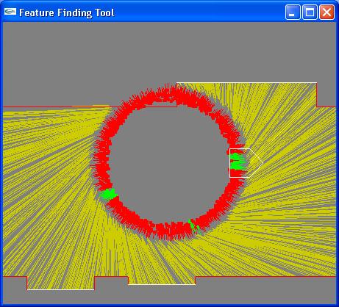
Task: Click the red vertical step edge at upper right
Action: pyautogui.click(x=317, y=95)
